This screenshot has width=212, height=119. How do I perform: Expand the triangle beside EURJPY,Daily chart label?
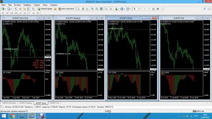109,22
